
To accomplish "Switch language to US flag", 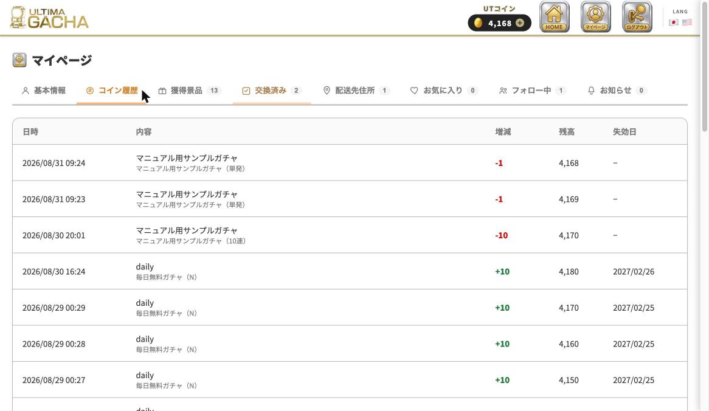I will (687, 22).
